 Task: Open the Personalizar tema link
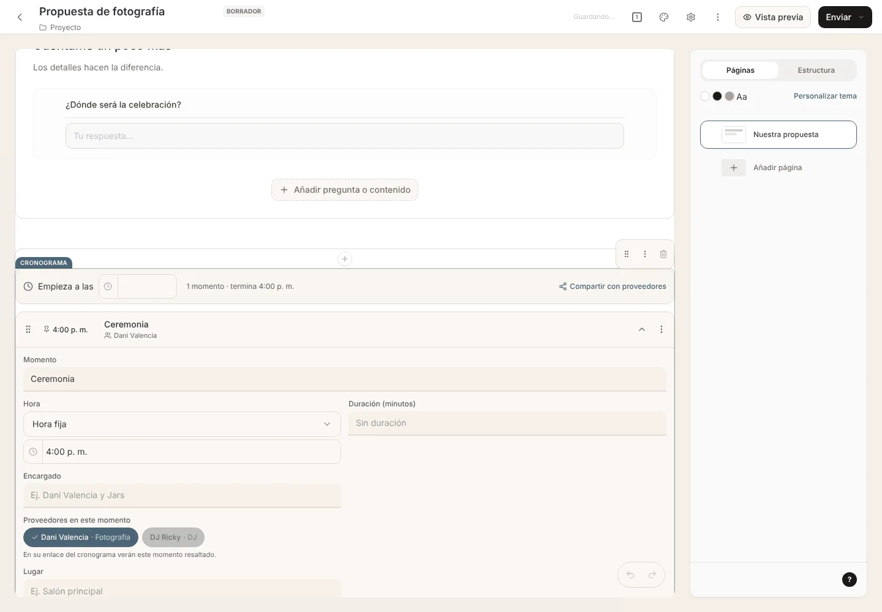click(825, 96)
